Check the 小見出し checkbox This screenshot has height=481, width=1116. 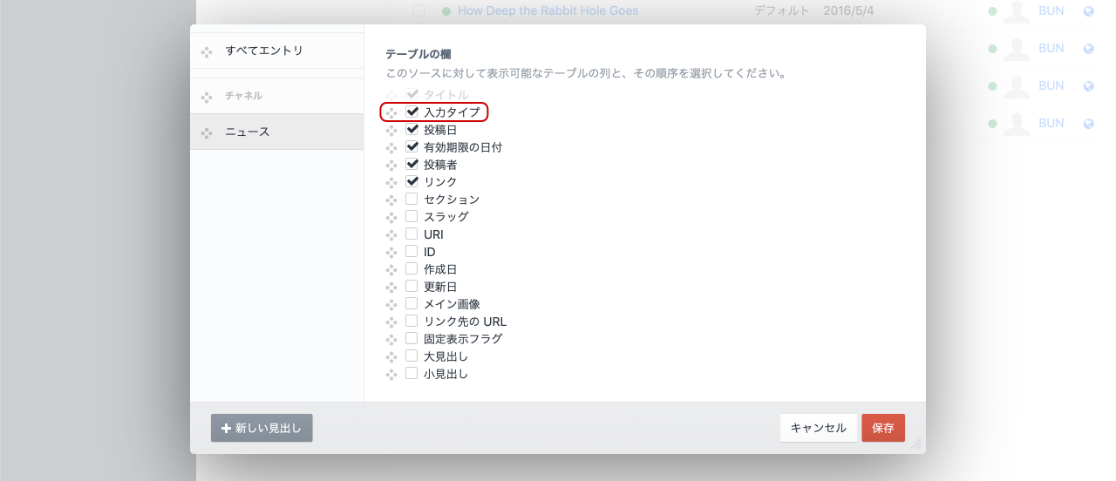point(412,373)
